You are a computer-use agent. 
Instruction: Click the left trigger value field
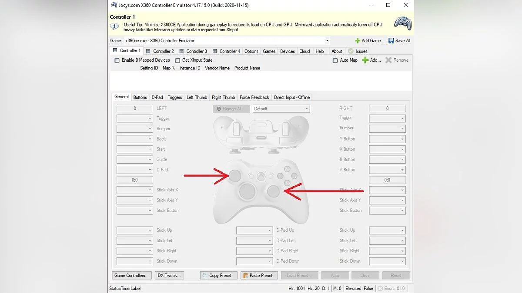pos(135,109)
